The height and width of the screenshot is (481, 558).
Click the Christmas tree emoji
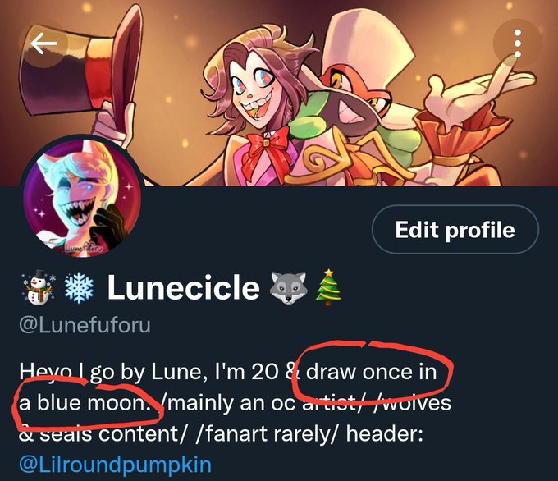click(x=328, y=287)
